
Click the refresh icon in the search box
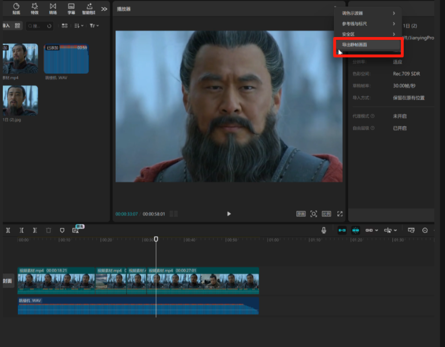49,26
